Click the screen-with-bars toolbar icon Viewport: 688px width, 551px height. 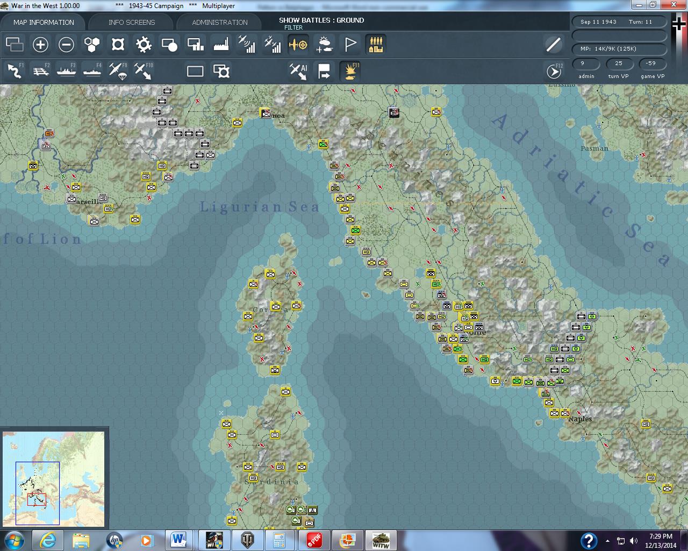coord(195,45)
